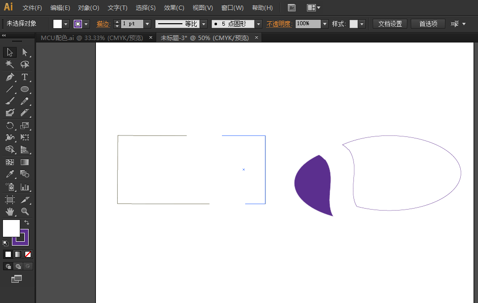Select the Blend tool
This screenshot has height=303, width=478.
click(x=25, y=174)
